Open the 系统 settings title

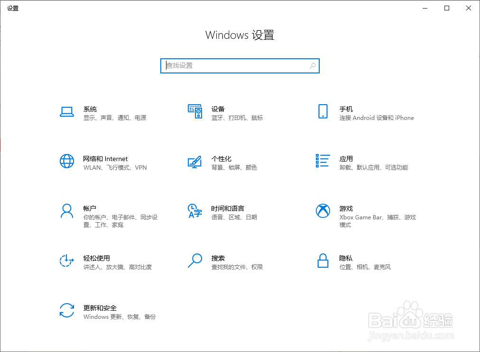coord(90,109)
